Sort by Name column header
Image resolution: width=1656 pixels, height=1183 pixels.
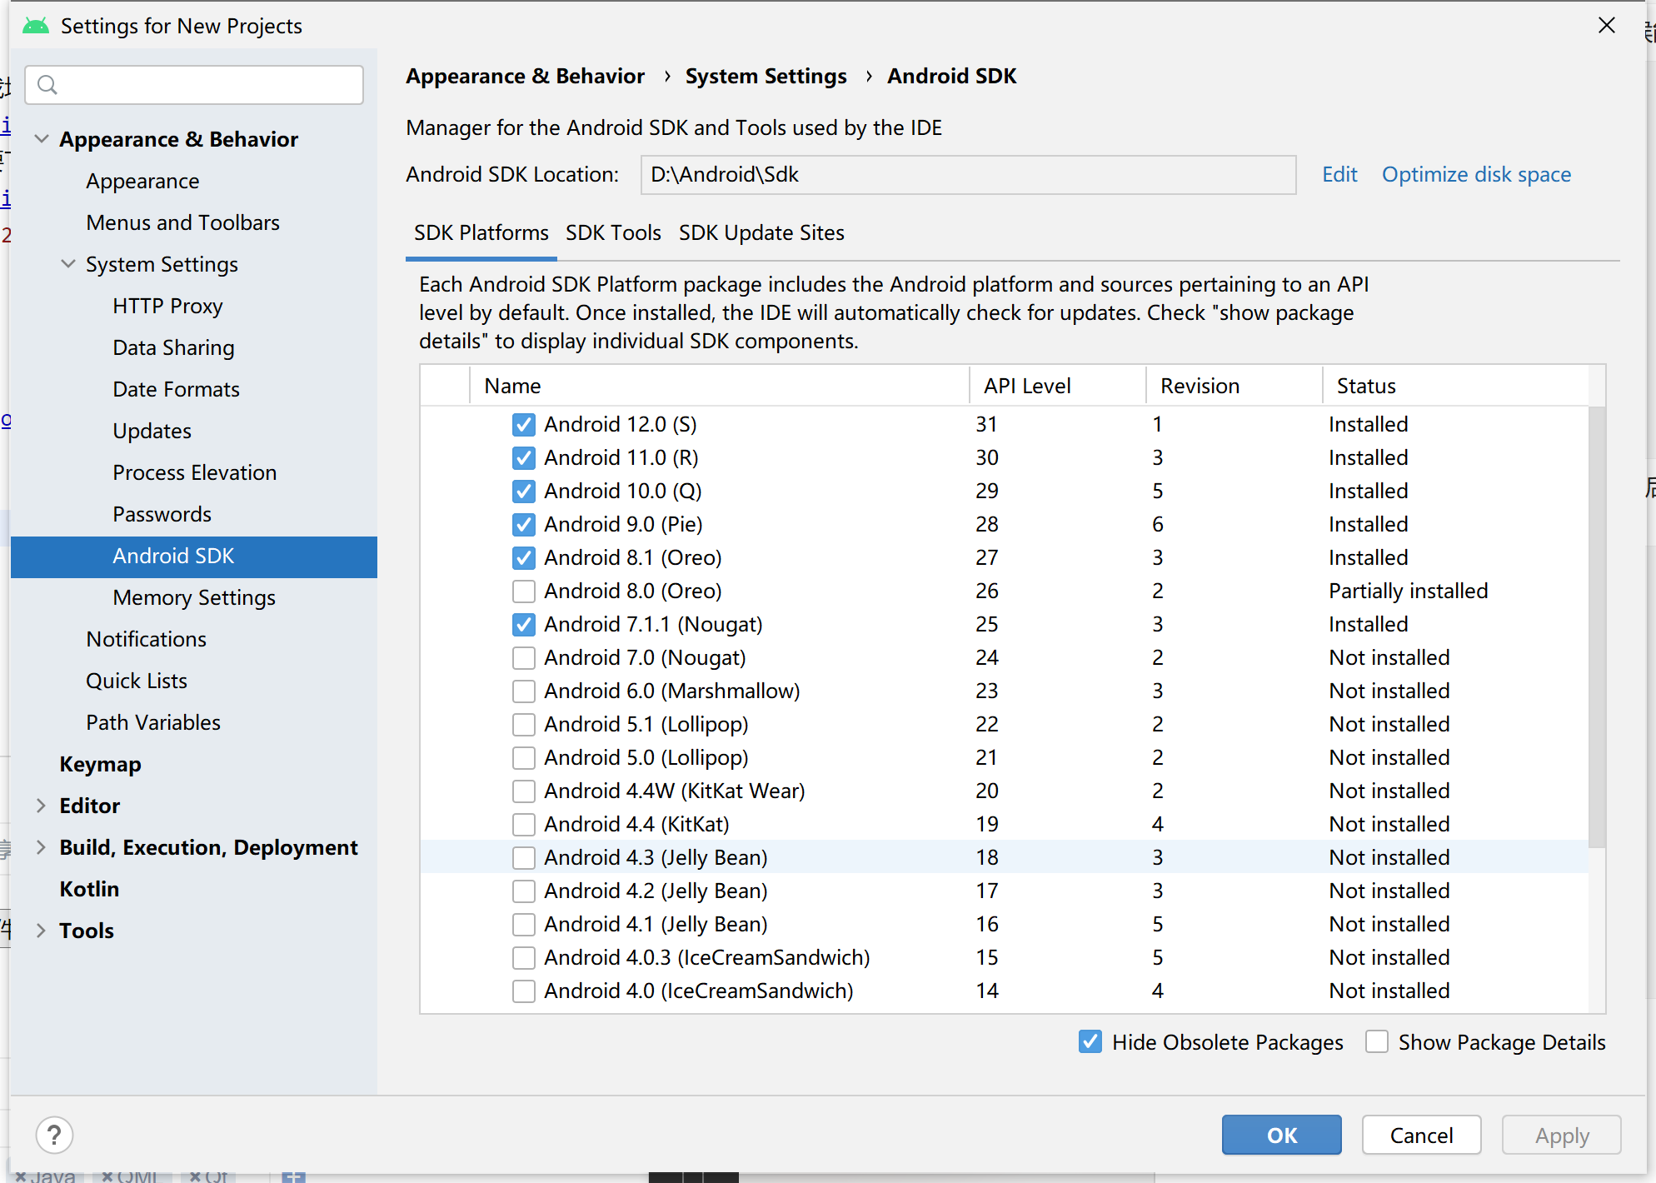tap(720, 386)
